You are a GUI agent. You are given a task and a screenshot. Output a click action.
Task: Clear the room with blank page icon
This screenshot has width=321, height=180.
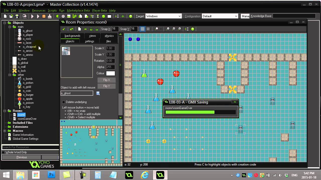[79, 29]
